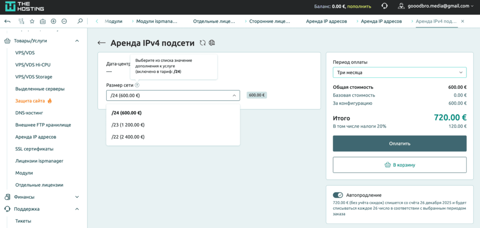Open Выделенные серверы in sidebar
This screenshot has width=480, height=228.
pos(40,89)
